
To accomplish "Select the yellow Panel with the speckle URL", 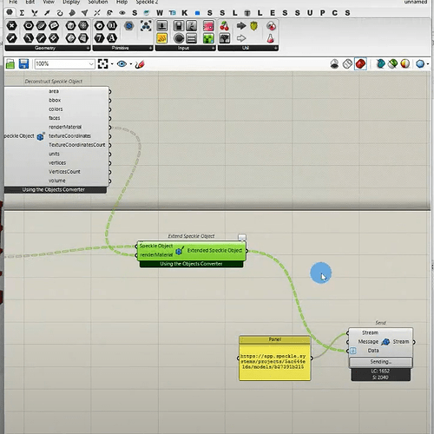I will click(275, 358).
